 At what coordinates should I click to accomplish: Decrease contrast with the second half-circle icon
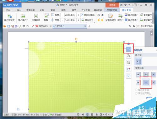(102, 15)
